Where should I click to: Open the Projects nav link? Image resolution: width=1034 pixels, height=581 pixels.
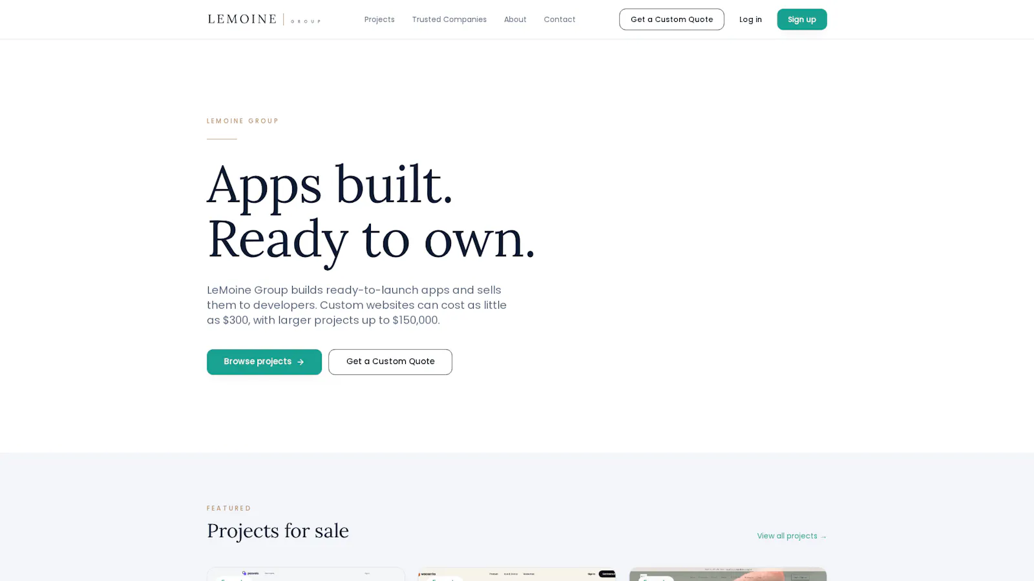pyautogui.click(x=379, y=19)
